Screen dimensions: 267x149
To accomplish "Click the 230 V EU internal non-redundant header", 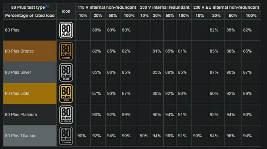I will (x=226, y=7).
